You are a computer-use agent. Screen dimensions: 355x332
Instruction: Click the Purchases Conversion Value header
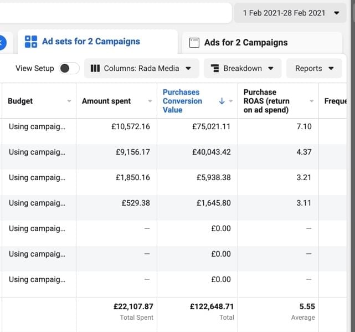click(182, 101)
